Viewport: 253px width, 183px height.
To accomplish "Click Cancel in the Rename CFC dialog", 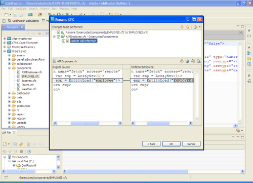I will coord(191,144).
